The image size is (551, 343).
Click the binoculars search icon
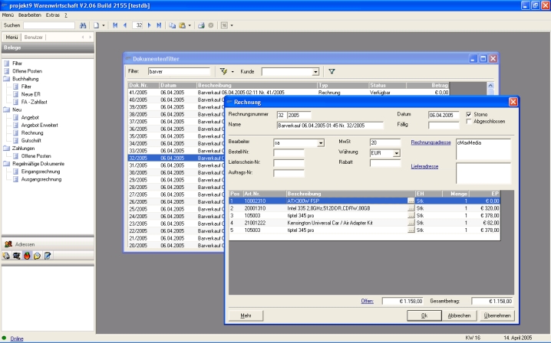pos(83,25)
